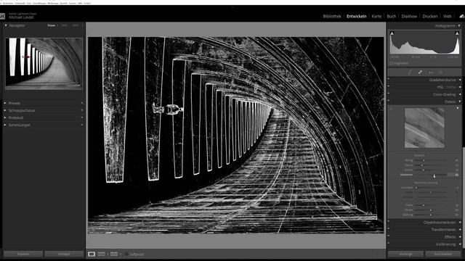Screen dimensions: 465x261
Task: Select the Lupe single view mode
Action: 92,254
